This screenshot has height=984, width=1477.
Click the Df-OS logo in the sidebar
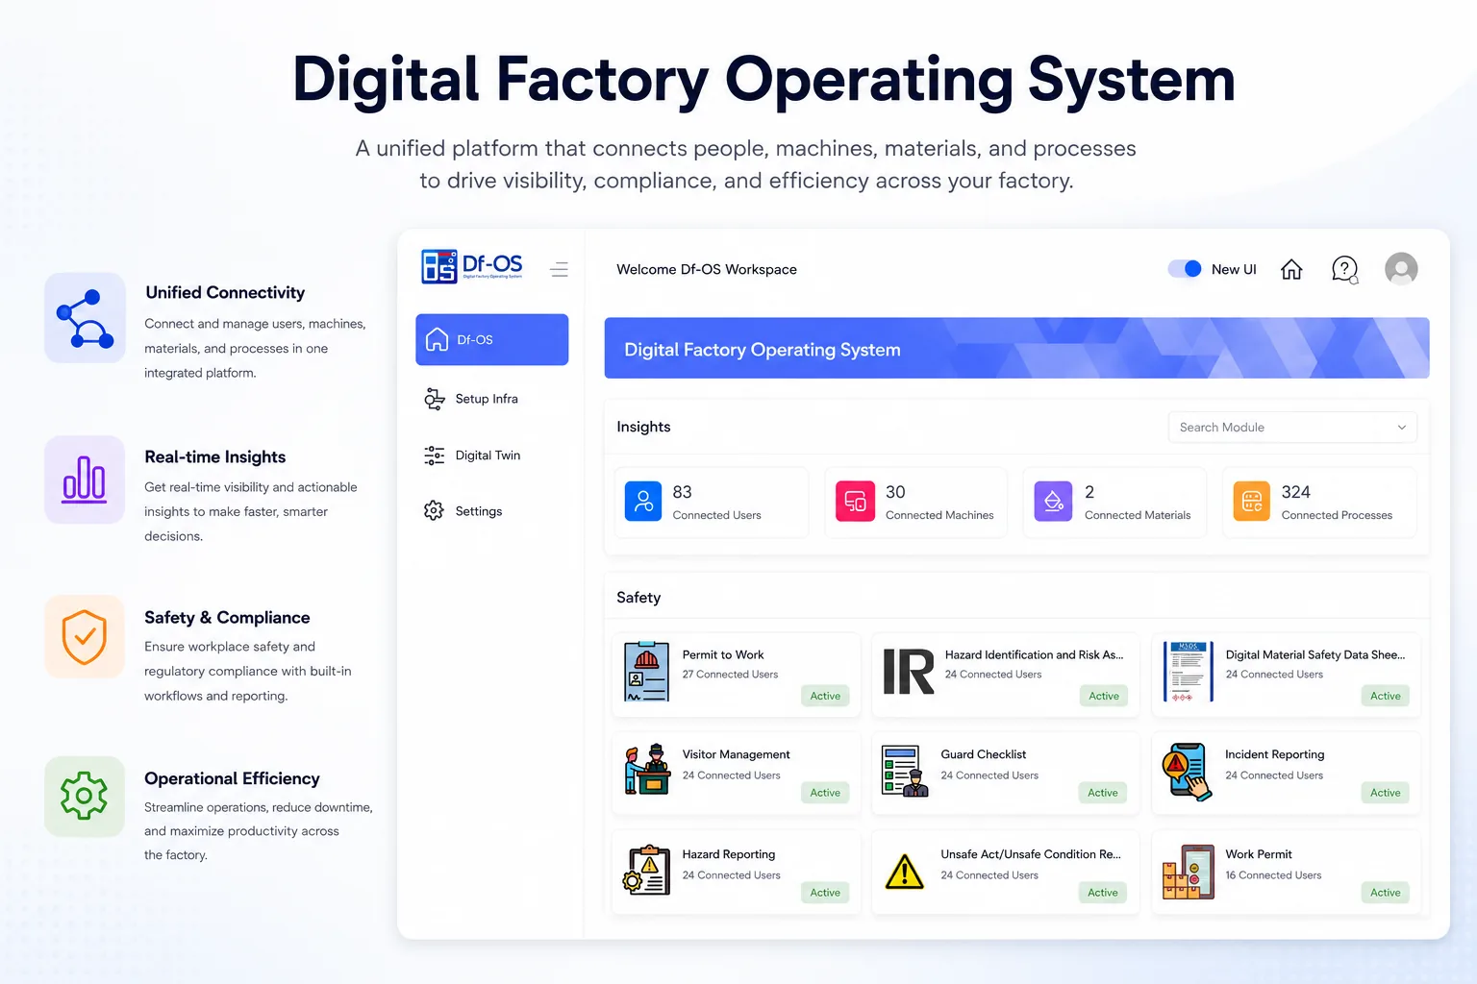click(472, 266)
